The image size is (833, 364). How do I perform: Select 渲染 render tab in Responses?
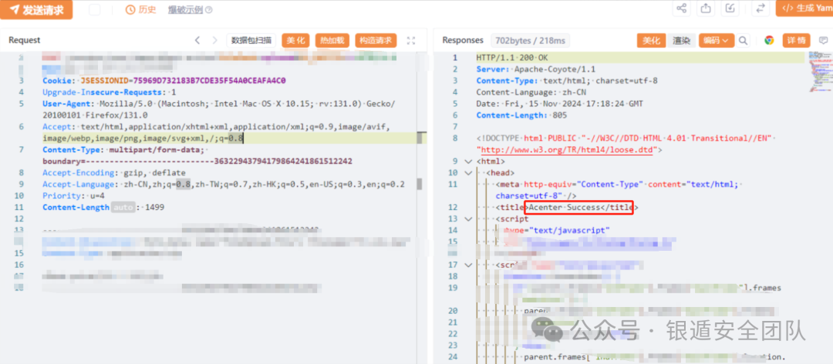pos(681,40)
